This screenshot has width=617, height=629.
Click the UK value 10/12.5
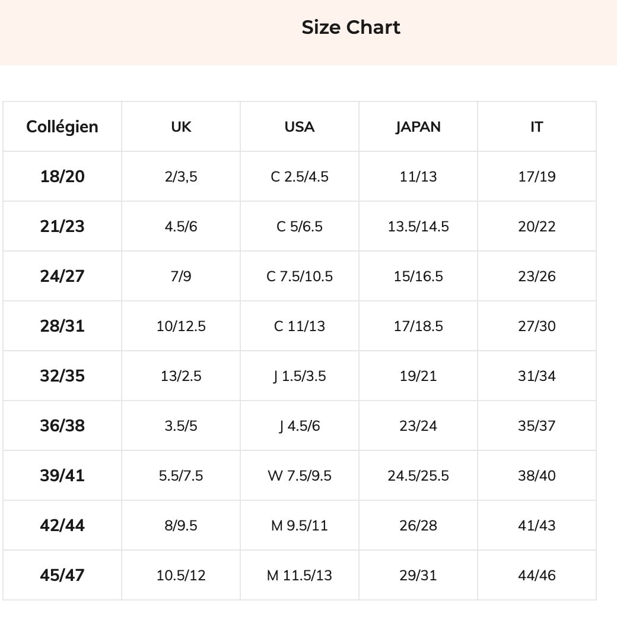[x=181, y=326]
